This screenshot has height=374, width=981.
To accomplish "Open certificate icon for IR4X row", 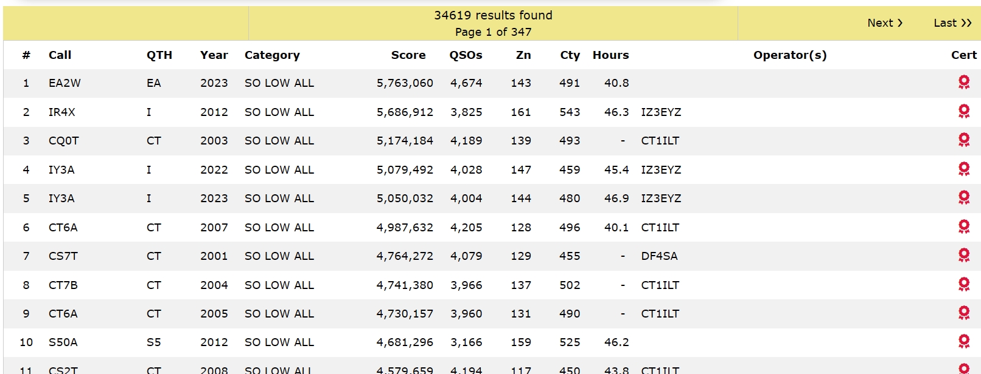I will 964,111.
